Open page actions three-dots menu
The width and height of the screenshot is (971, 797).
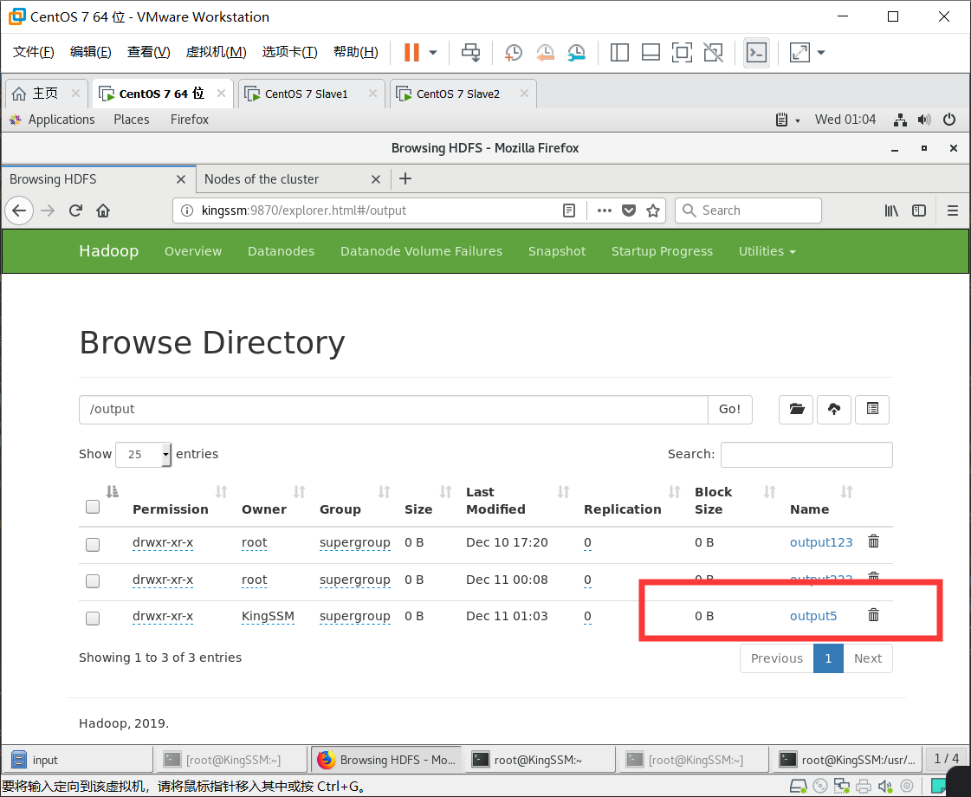pos(605,211)
